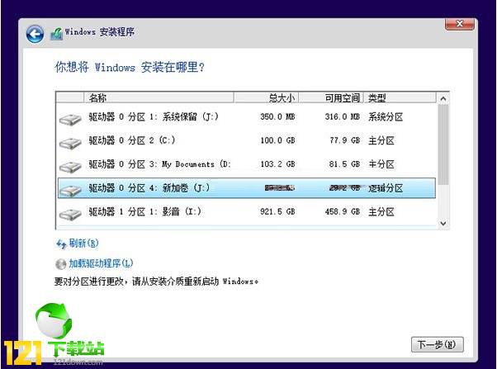This screenshot has width=497, height=369.
Task: Select drive icon for My Documents partition
Action: [x=70, y=168]
